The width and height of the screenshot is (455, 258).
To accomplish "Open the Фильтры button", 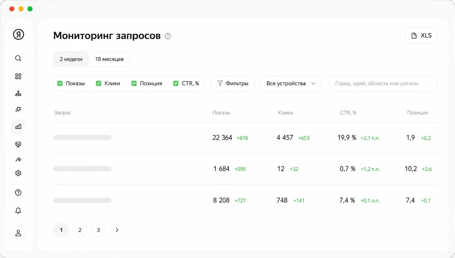I will 233,83.
